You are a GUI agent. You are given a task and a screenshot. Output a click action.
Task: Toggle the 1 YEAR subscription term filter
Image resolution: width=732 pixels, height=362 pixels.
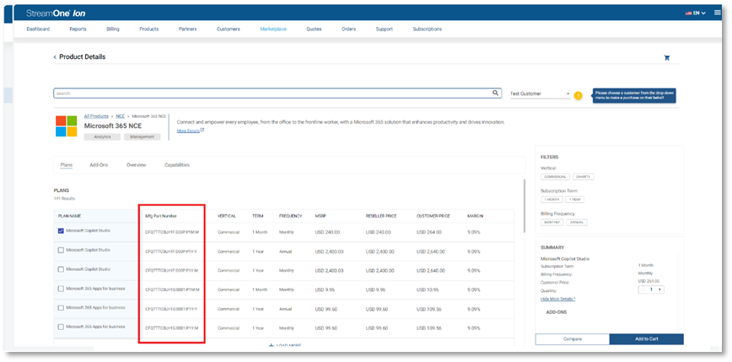(x=574, y=200)
